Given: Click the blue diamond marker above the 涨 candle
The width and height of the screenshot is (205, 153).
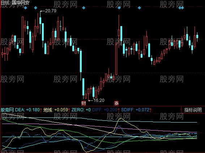Looking at the screenshot, I should (x=119, y=8).
